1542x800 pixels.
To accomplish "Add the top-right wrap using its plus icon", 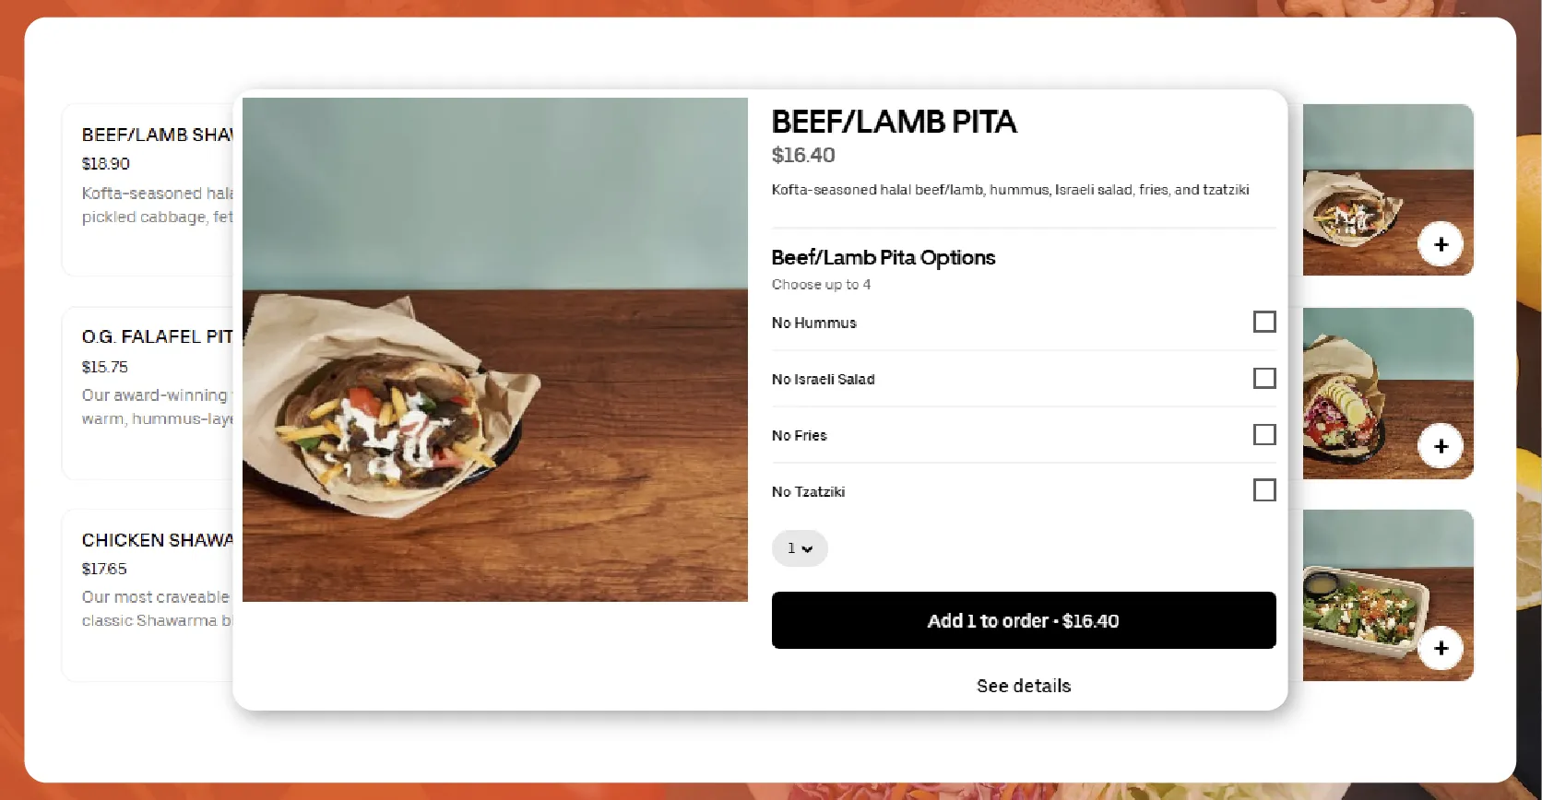I will coord(1440,244).
